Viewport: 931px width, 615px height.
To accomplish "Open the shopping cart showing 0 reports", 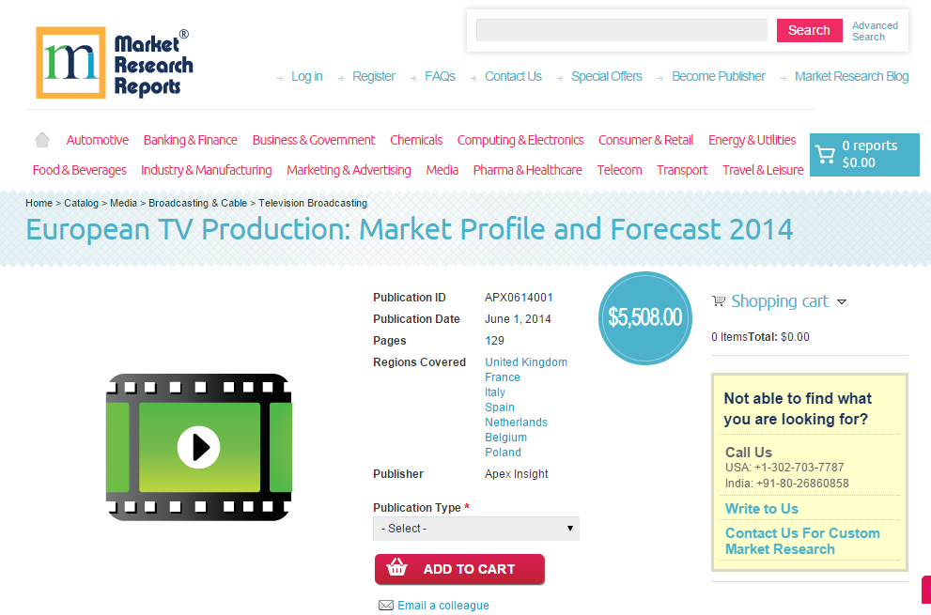I will [863, 152].
